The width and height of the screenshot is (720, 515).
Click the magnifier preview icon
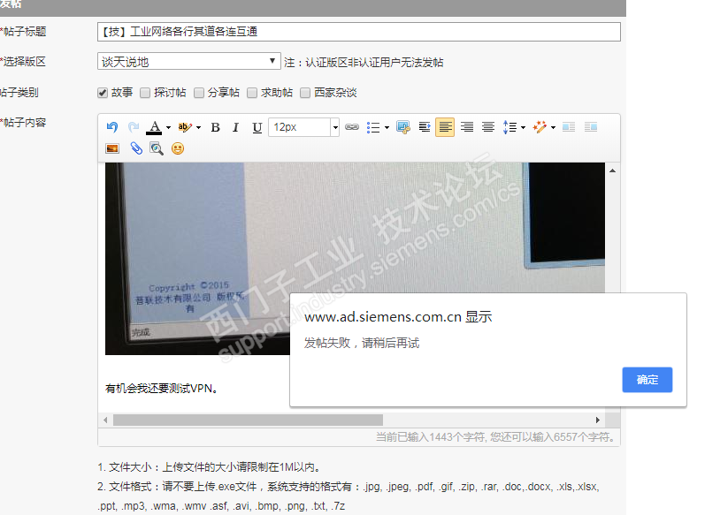(x=157, y=148)
